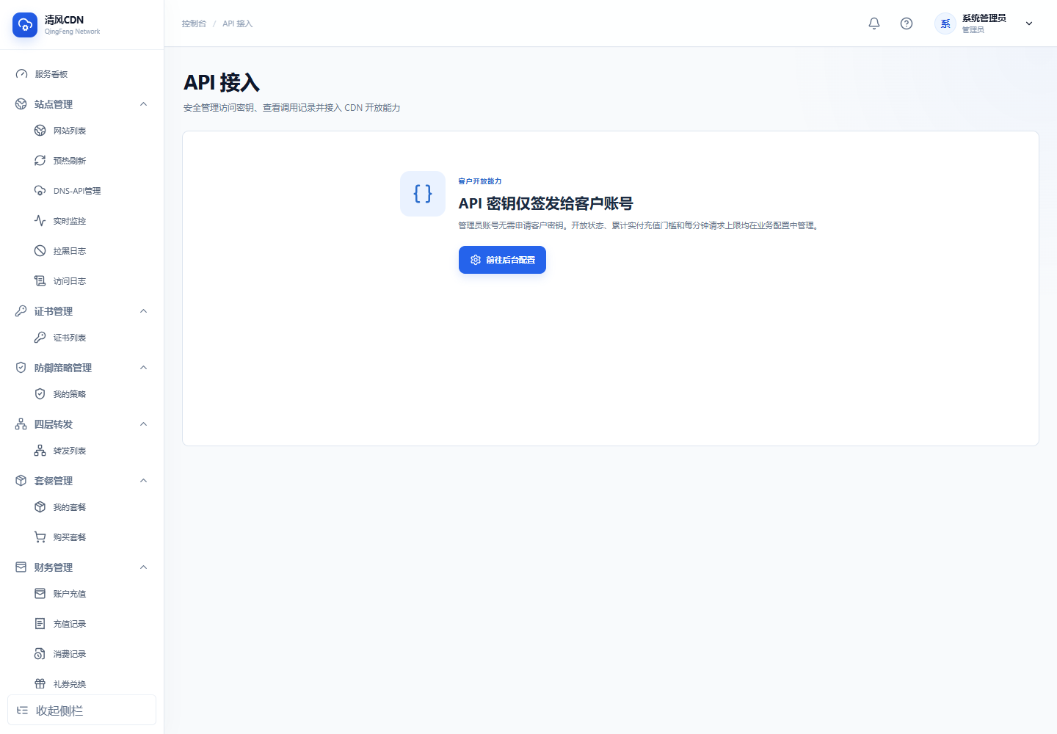Click the 消费记录 icon

click(x=40, y=654)
